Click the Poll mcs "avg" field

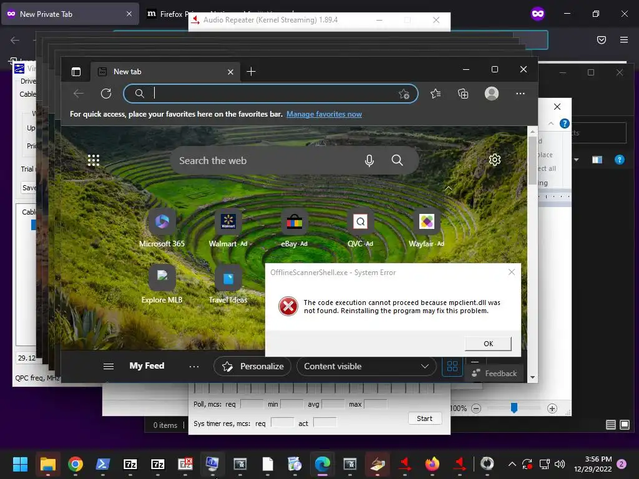pos(333,404)
